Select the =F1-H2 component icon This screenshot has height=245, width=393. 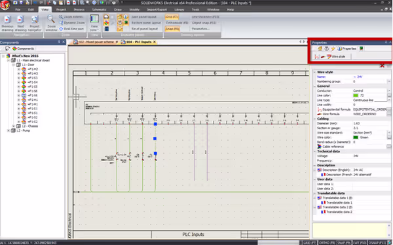(x=24, y=69)
